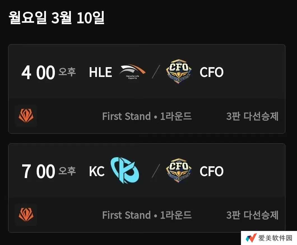
Task: Select the HLE team name
Action: point(100,72)
